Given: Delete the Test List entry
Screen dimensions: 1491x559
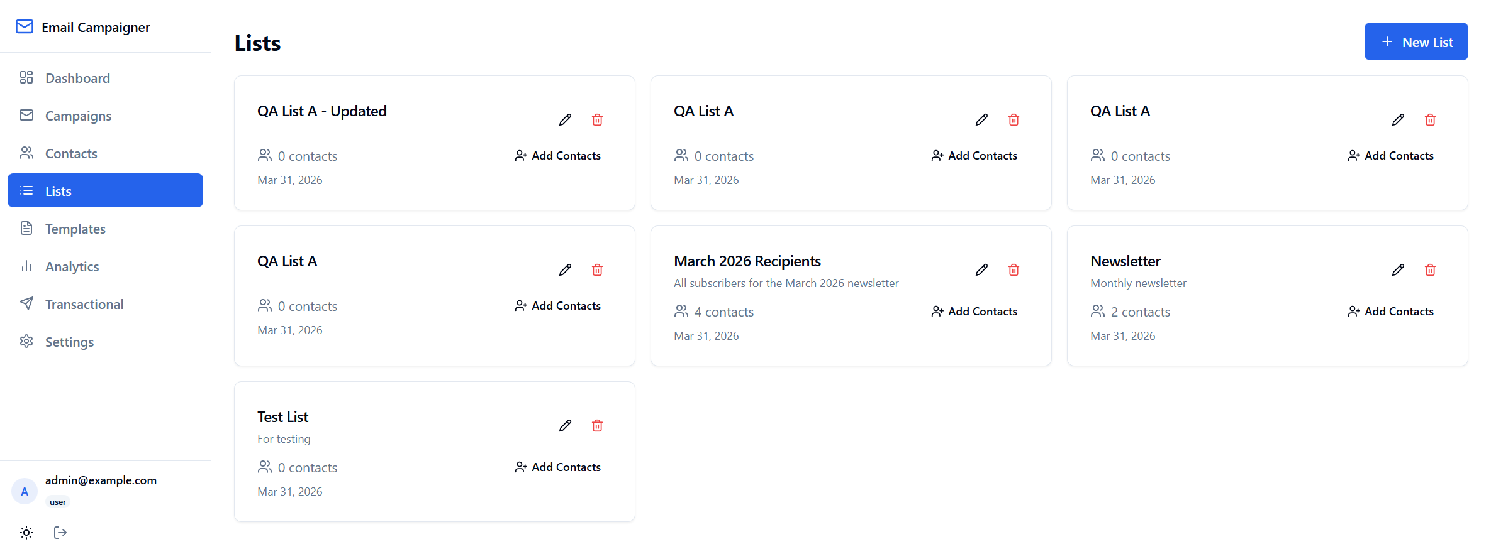Looking at the screenshot, I should coord(597,425).
